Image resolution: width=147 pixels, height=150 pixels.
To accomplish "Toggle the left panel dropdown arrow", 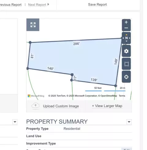I will pyautogui.click(x=15, y=122).
